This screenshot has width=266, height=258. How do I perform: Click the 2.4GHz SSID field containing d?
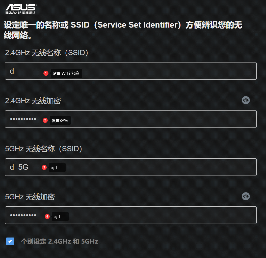tap(131, 71)
